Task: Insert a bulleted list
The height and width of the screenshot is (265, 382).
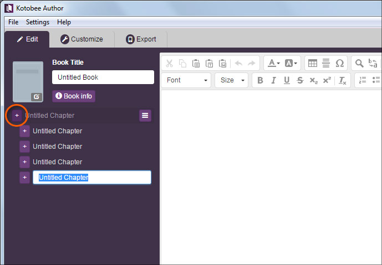Action: [376, 80]
